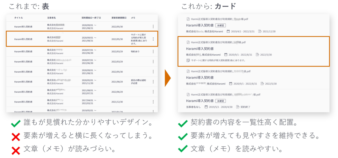This screenshot has width=338, height=158.
Task: Click the renewal icon in the card containing the memo
Action: 257,55
